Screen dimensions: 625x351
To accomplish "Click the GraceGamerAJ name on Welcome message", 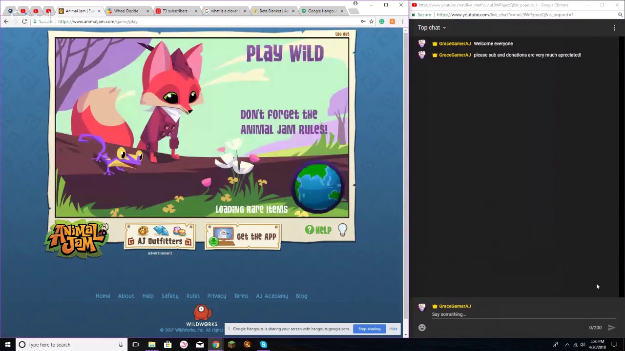I will [455, 43].
